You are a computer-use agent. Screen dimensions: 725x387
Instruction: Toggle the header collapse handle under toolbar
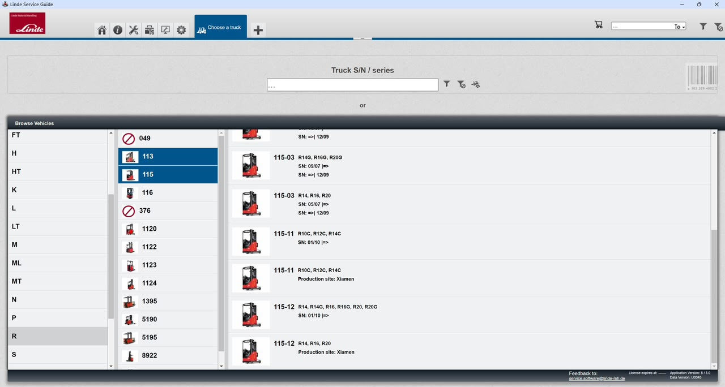coord(362,38)
